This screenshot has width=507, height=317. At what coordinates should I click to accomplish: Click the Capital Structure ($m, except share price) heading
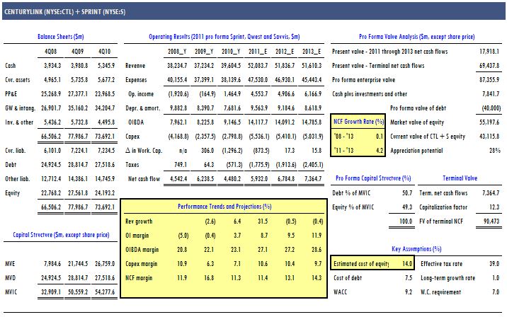(x=60, y=234)
